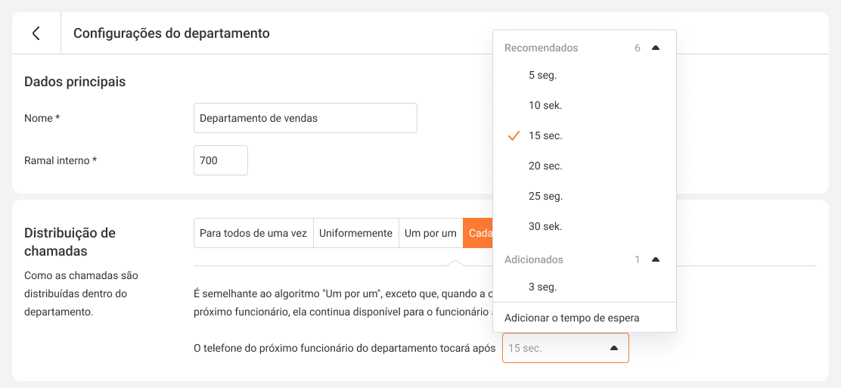Edit the Ramal interno field

[x=220, y=160]
